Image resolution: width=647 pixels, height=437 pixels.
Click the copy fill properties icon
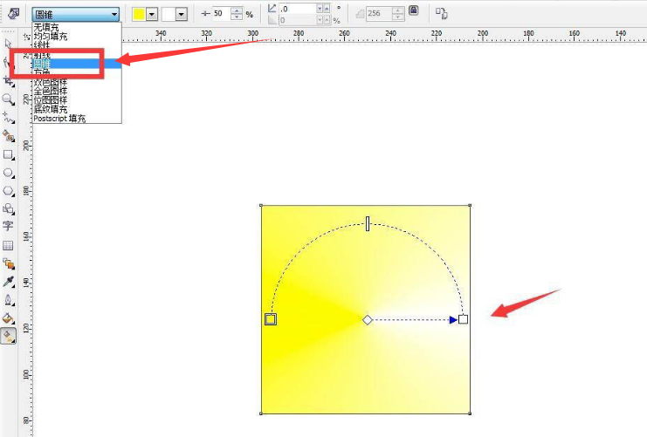442,14
